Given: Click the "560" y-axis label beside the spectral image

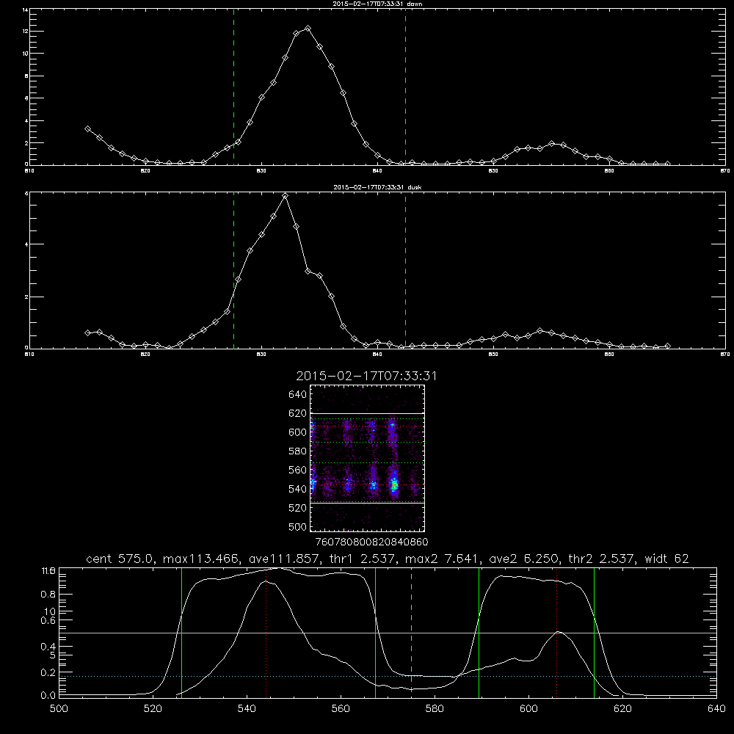Looking at the screenshot, I should pos(298,470).
